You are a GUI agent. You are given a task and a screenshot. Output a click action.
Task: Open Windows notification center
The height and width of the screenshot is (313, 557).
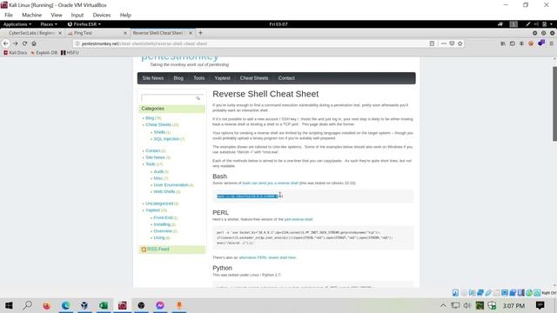point(540,305)
